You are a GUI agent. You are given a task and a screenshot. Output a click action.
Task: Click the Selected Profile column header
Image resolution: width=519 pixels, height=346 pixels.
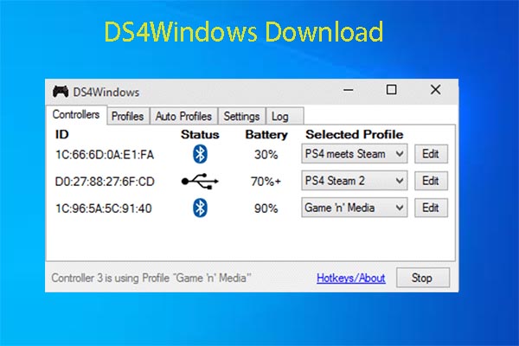tap(355, 134)
